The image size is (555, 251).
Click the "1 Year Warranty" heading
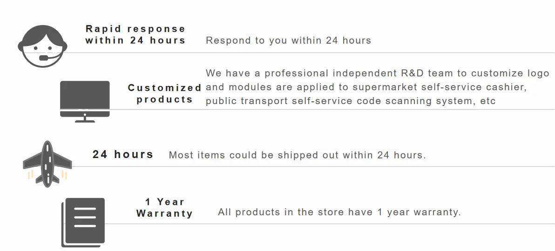point(164,208)
